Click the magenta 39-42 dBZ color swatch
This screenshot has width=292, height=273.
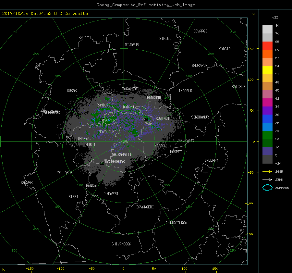(x=267, y=102)
